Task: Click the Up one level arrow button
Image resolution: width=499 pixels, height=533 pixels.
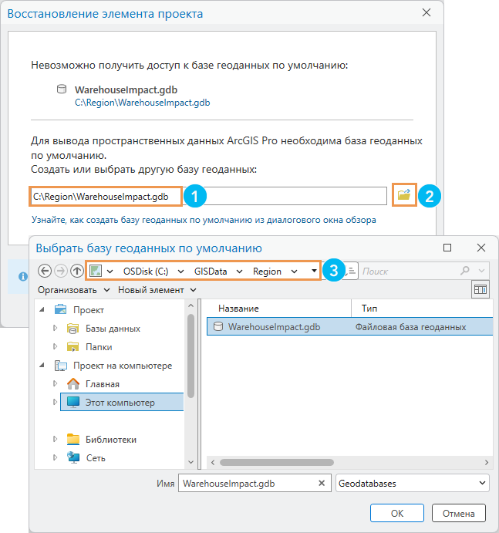Action: [x=76, y=271]
